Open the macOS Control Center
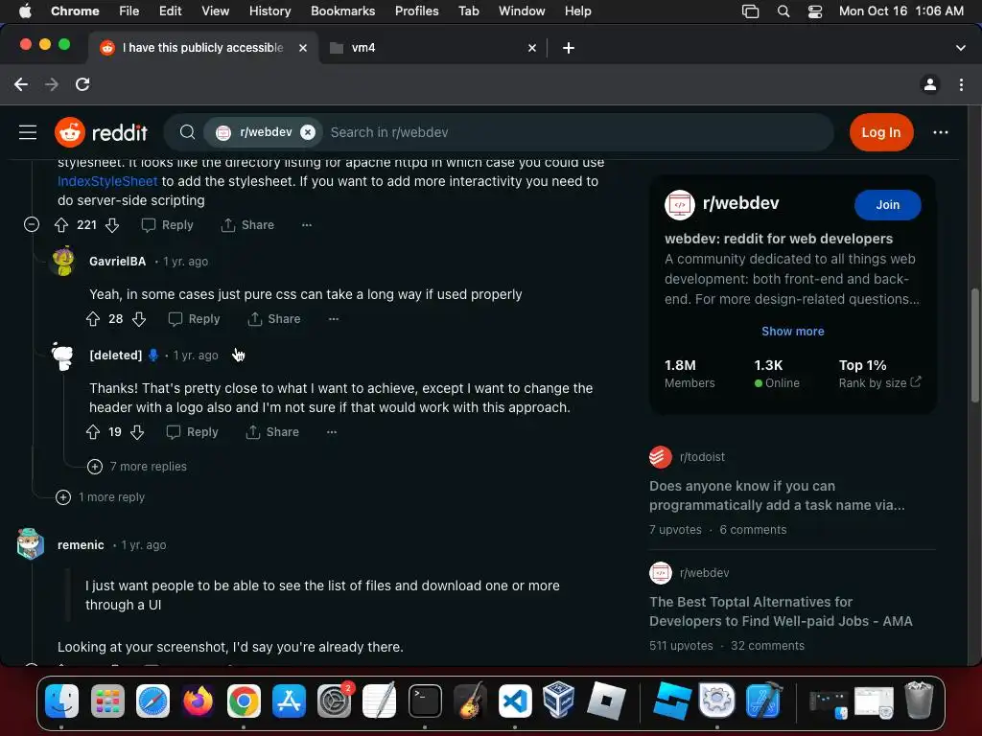The image size is (982, 736). (x=814, y=11)
